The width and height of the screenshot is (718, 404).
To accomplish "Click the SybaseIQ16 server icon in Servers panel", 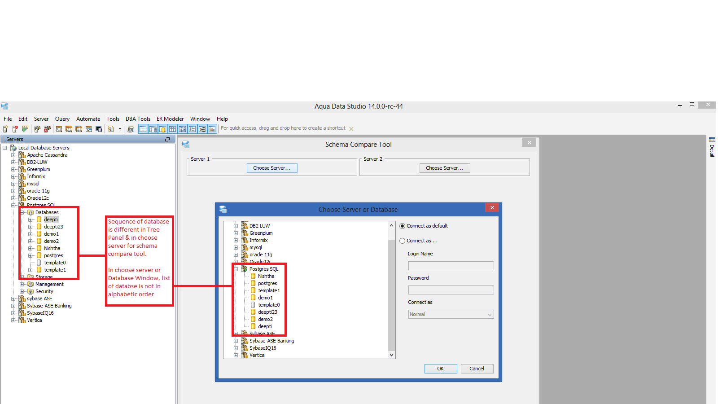I will click(x=22, y=313).
